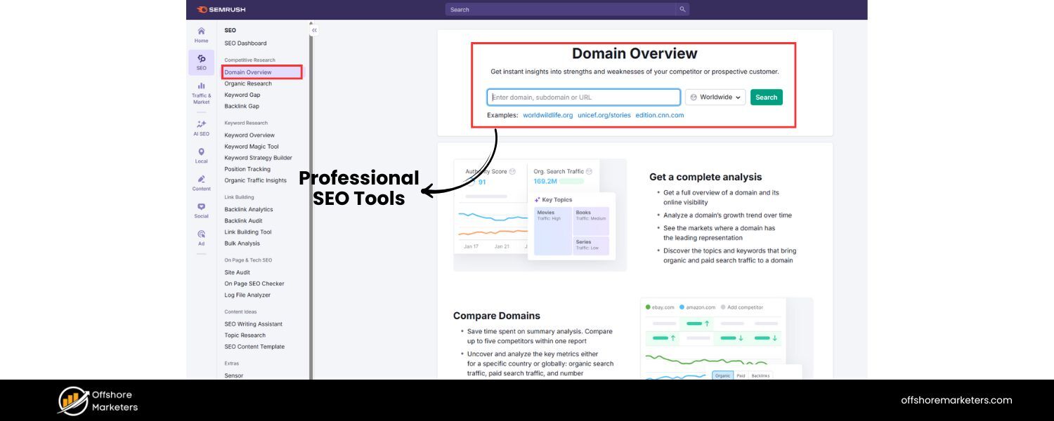Open the Keyword Magic Tool menu item

(250, 146)
